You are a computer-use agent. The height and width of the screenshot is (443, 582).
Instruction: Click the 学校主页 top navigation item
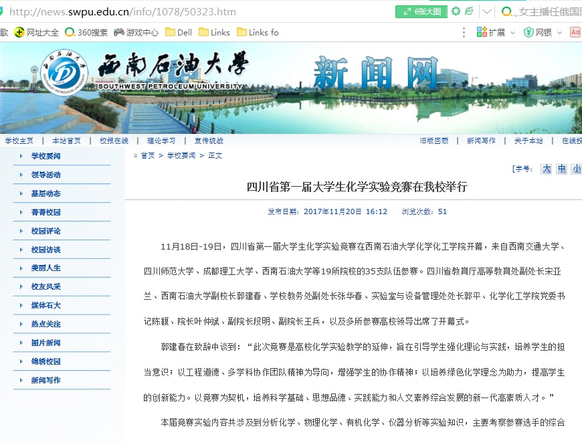point(19,141)
